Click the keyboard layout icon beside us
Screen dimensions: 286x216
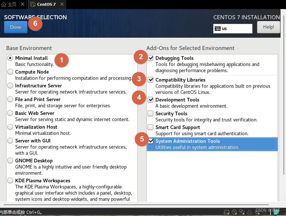point(218,29)
